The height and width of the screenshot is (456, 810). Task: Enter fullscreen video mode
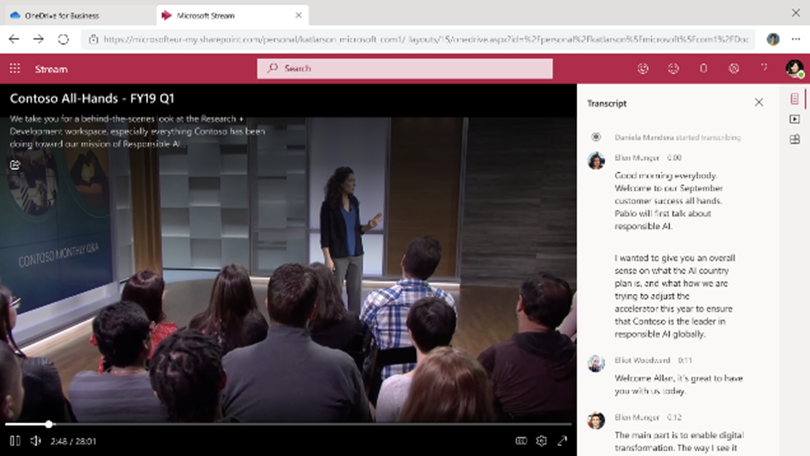pos(562,441)
